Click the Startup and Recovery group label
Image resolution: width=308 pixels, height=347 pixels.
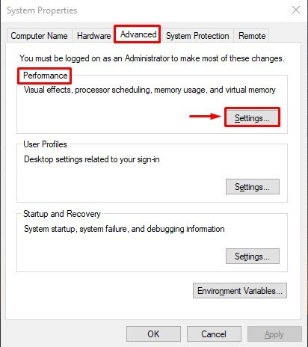pos(62,214)
